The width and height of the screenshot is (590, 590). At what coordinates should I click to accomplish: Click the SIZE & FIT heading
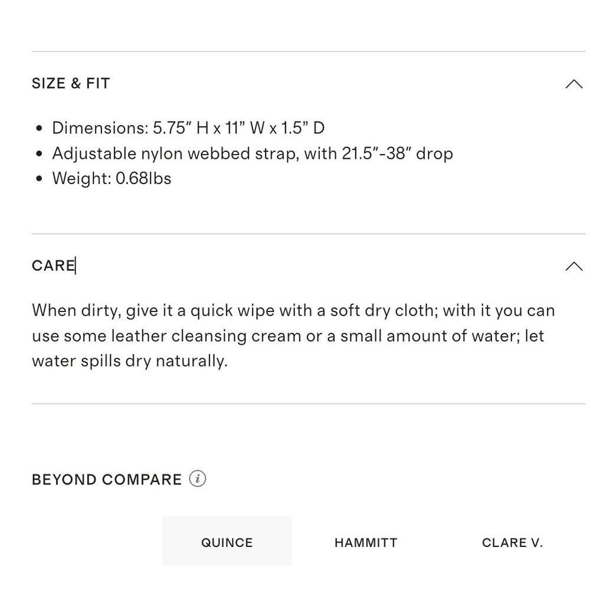[x=71, y=83]
